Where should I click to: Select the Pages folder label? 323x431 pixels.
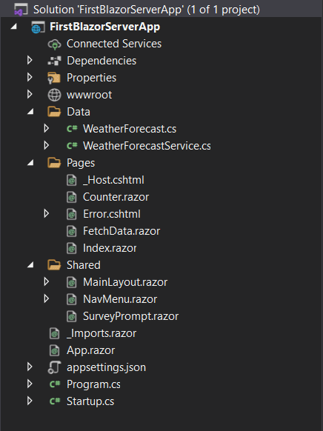(81, 163)
